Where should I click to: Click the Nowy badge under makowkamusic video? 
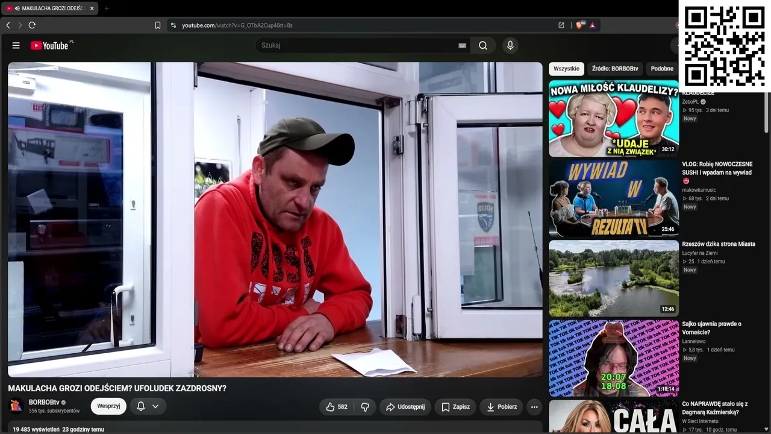coord(690,207)
